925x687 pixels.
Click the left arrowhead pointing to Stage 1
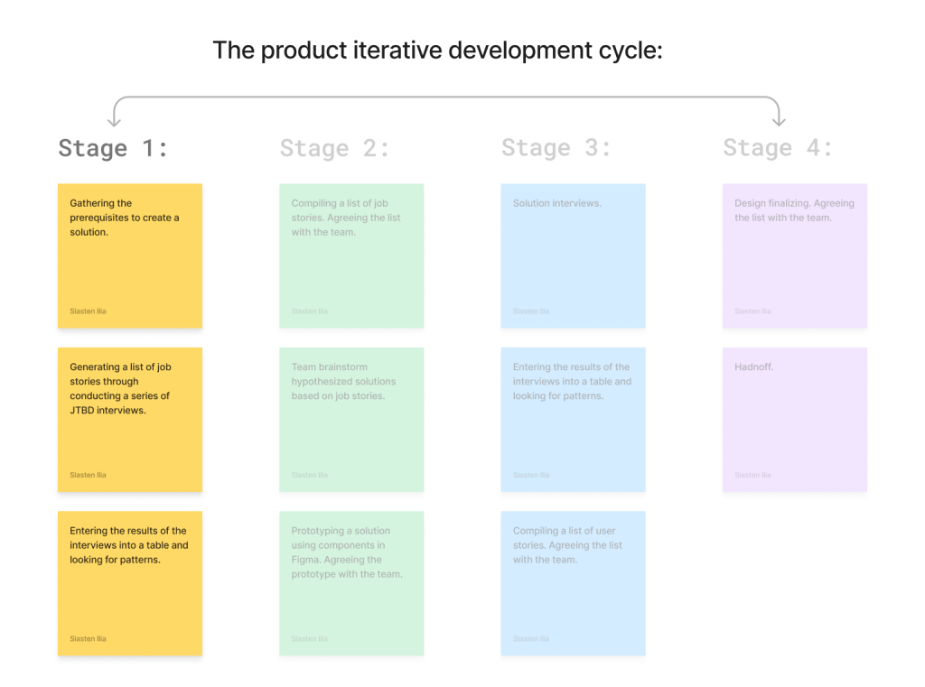tap(114, 121)
